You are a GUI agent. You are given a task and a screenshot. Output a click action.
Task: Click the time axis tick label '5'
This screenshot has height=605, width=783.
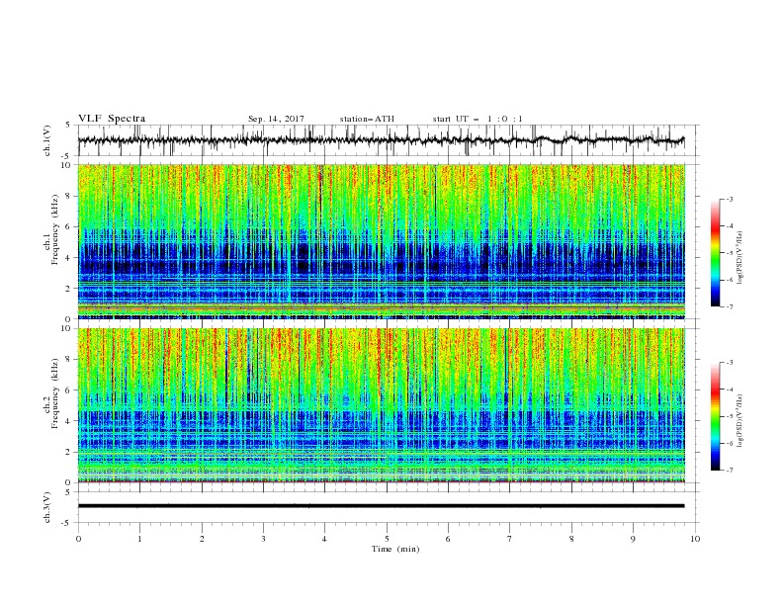pos(387,539)
